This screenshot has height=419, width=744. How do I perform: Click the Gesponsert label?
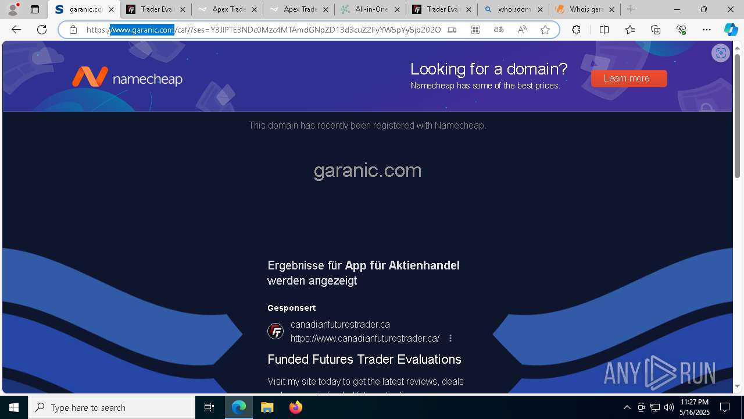(x=292, y=308)
